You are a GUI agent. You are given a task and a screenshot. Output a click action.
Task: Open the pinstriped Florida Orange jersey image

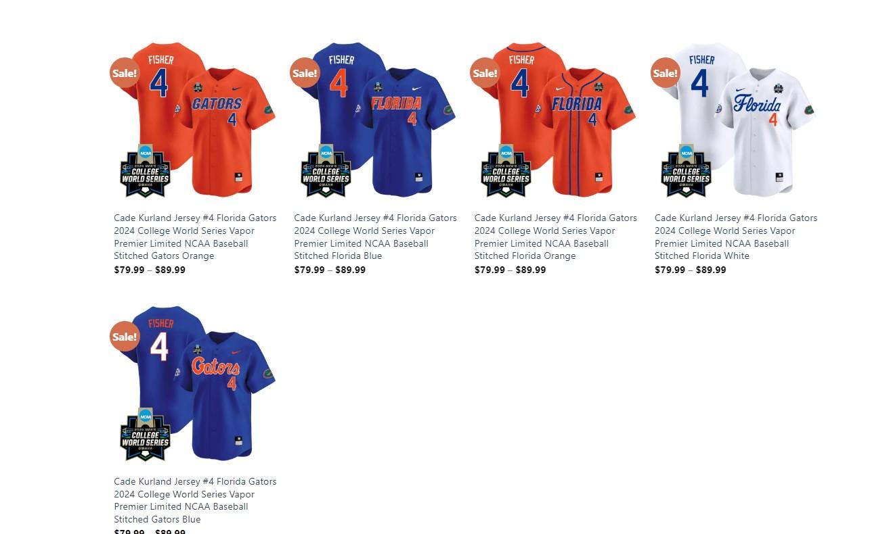[x=555, y=120]
